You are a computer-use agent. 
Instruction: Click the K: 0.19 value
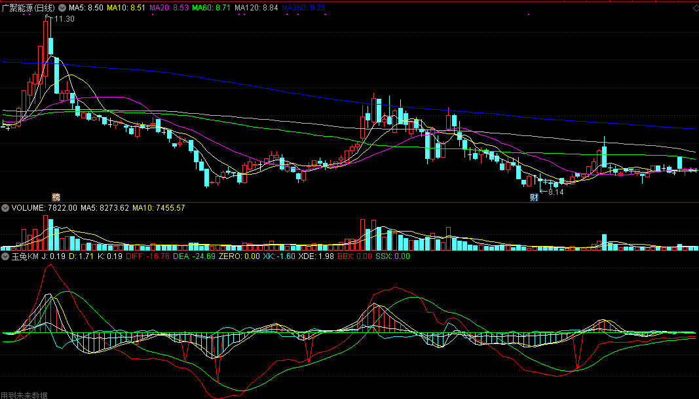pyautogui.click(x=109, y=256)
